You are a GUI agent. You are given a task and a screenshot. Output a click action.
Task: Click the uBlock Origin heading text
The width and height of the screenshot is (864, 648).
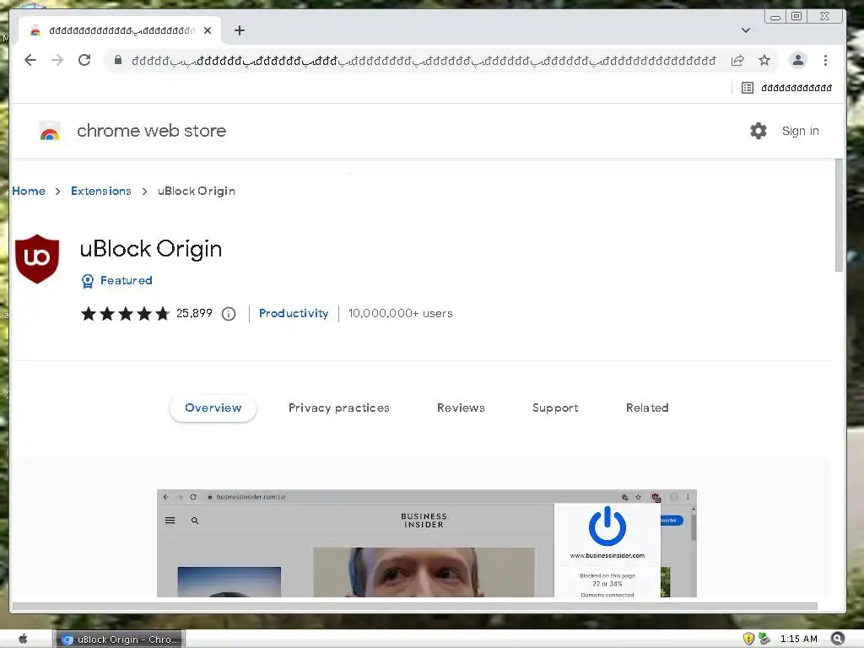pyautogui.click(x=151, y=249)
